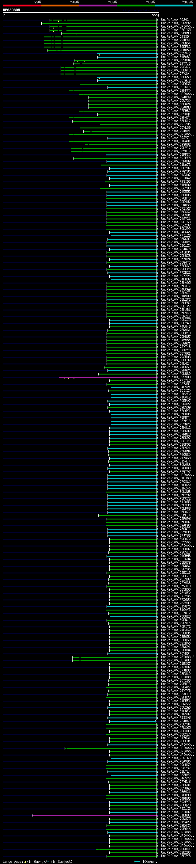Choose the UniRef100_Q948S9 entry
The image size is (196, 864).
(175, 97)
